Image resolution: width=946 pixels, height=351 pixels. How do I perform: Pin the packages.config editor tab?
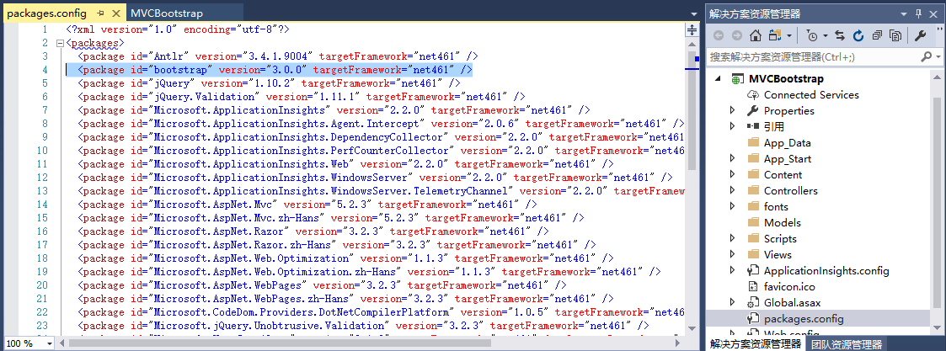tap(100, 13)
